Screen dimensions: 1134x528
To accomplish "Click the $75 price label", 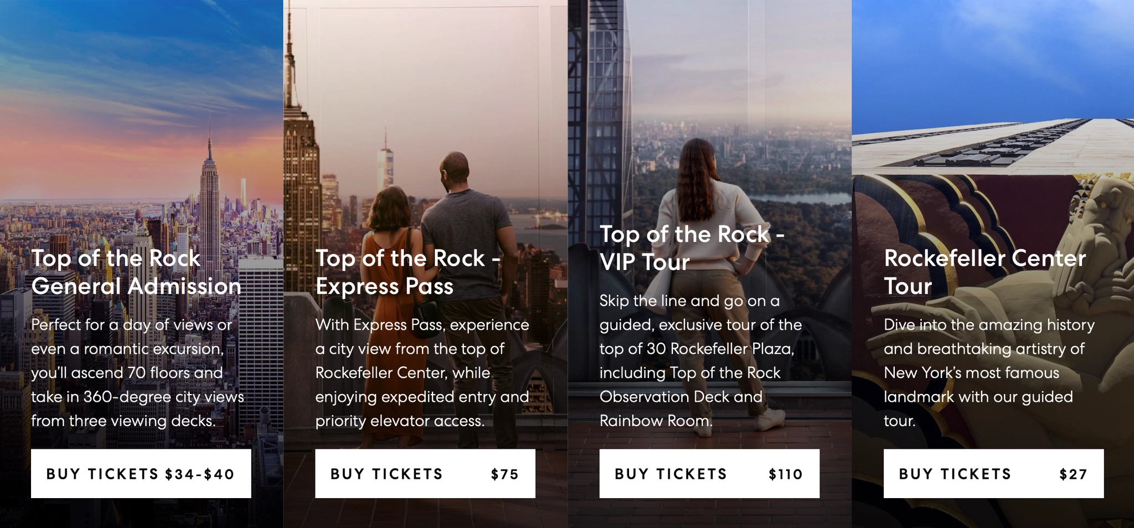I will tap(504, 474).
